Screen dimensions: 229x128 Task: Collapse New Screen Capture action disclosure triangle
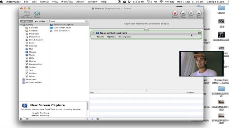point(93,33)
